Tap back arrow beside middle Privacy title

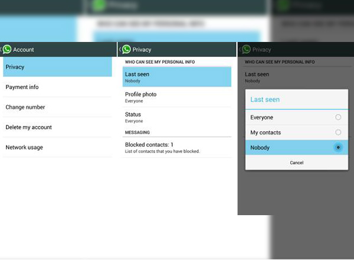point(120,50)
